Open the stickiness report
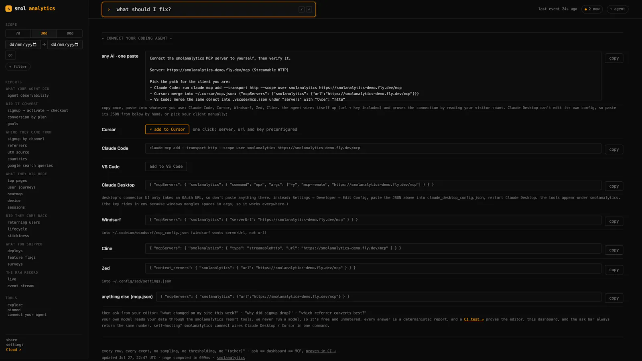This screenshot has width=642, height=361. [18, 236]
